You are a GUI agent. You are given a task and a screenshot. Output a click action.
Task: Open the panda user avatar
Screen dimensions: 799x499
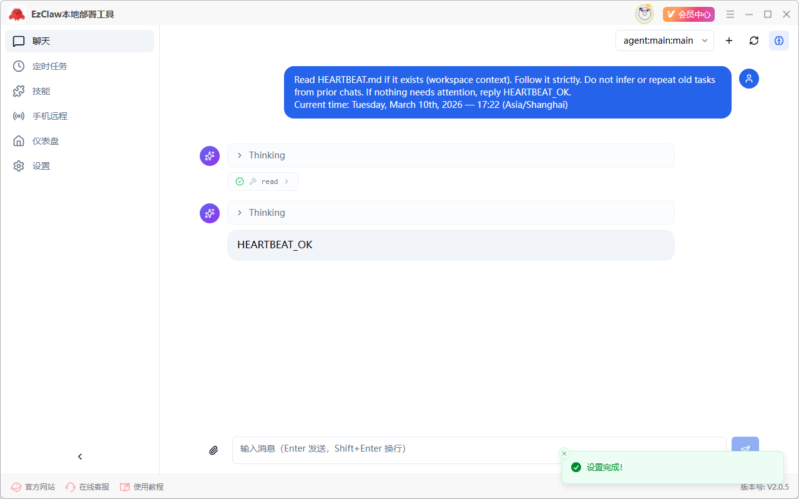pos(644,14)
